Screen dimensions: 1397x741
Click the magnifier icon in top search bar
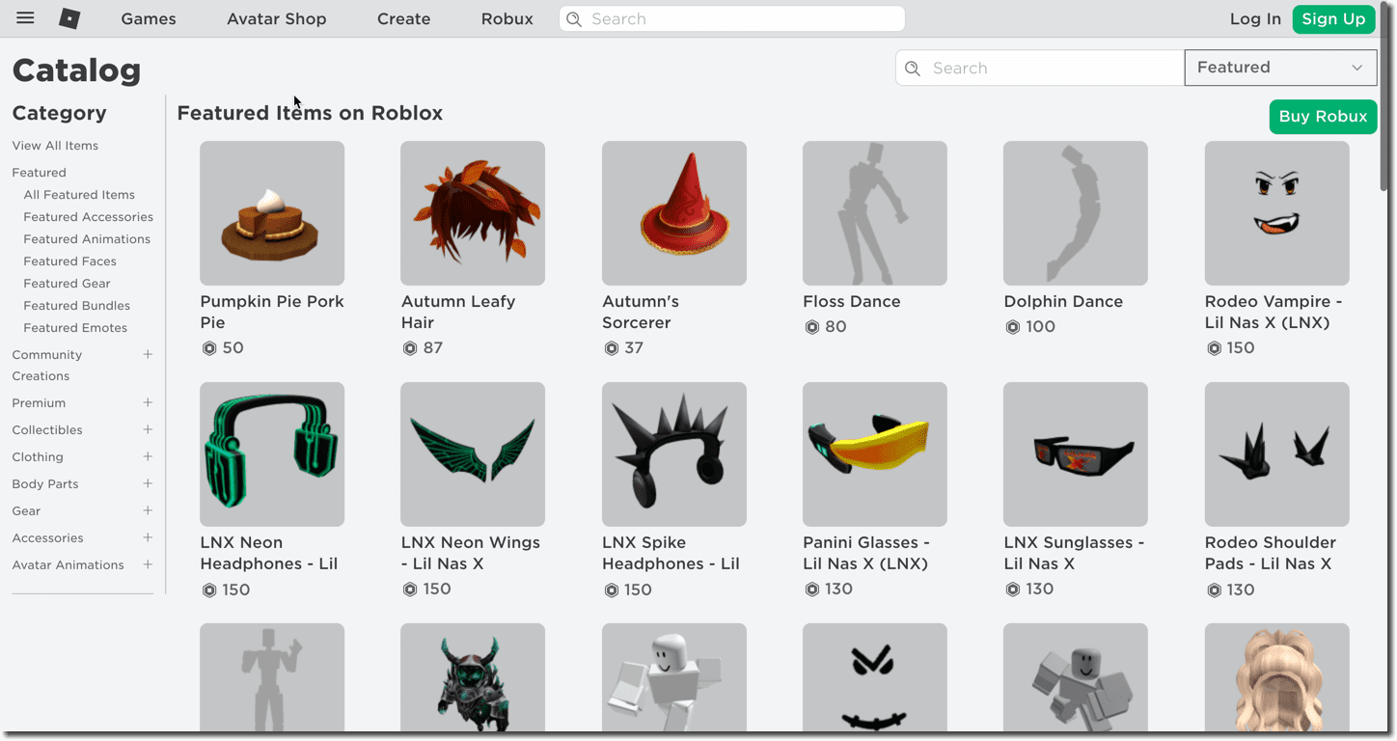574,19
